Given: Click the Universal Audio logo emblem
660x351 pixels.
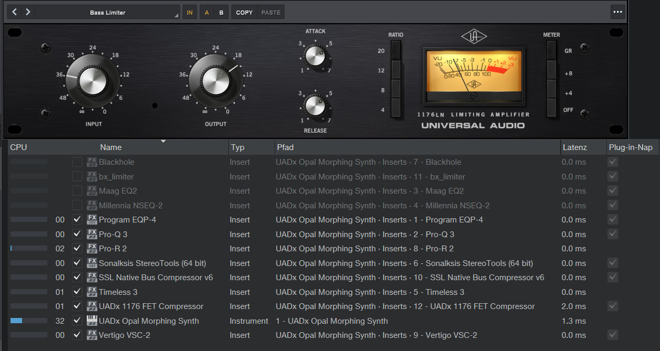Looking at the screenshot, I should click(x=474, y=36).
